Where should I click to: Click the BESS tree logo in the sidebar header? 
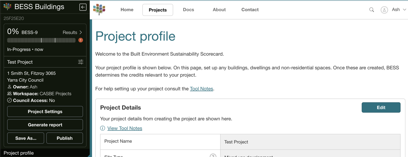coord(7,6)
